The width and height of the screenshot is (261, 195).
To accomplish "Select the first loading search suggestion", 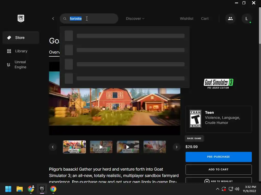I will tap(124, 36).
